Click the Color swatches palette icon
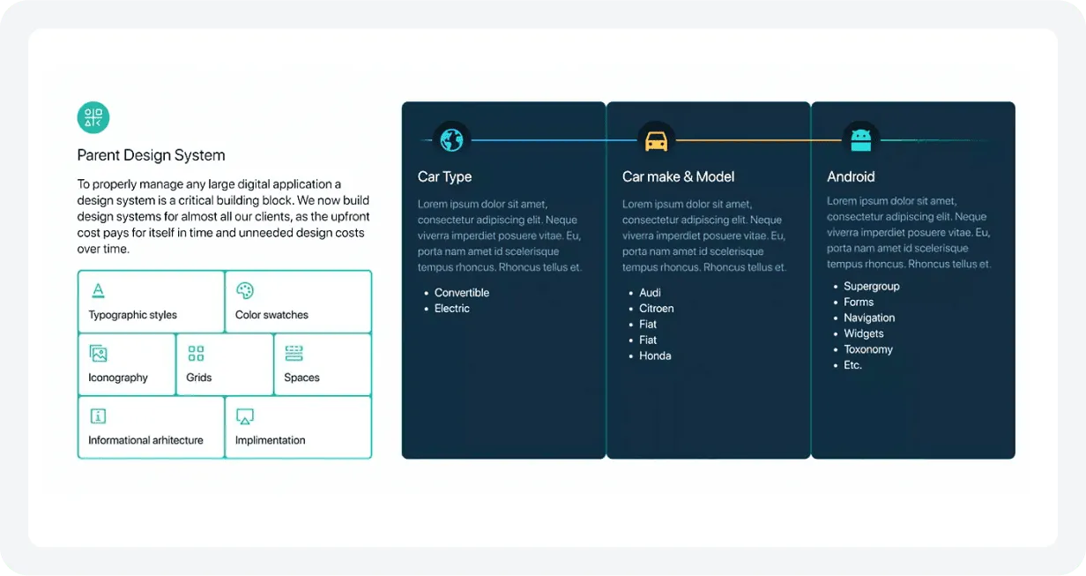 coord(245,290)
